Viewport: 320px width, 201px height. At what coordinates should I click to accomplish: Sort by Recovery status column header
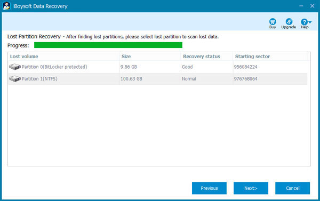[x=207, y=57]
